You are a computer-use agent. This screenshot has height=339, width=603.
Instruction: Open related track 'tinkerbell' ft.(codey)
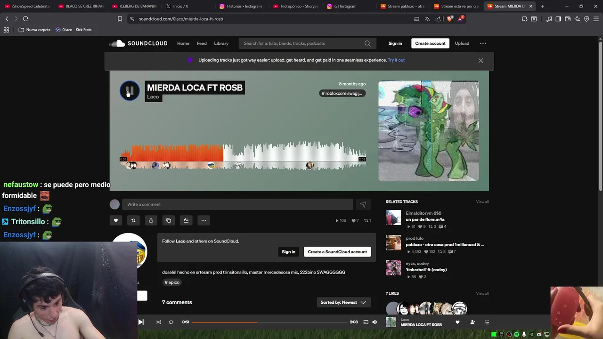pyautogui.click(x=426, y=270)
